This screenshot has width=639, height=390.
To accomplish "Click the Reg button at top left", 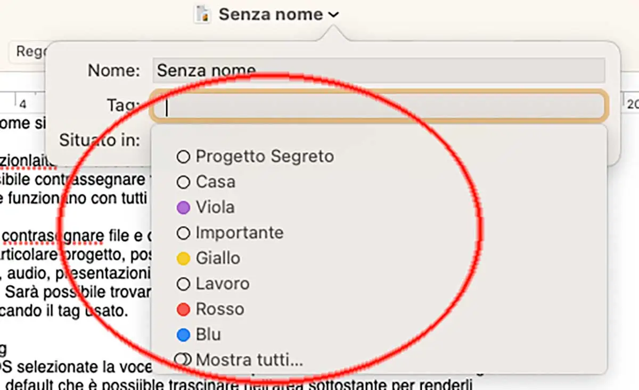I will 29,52.
